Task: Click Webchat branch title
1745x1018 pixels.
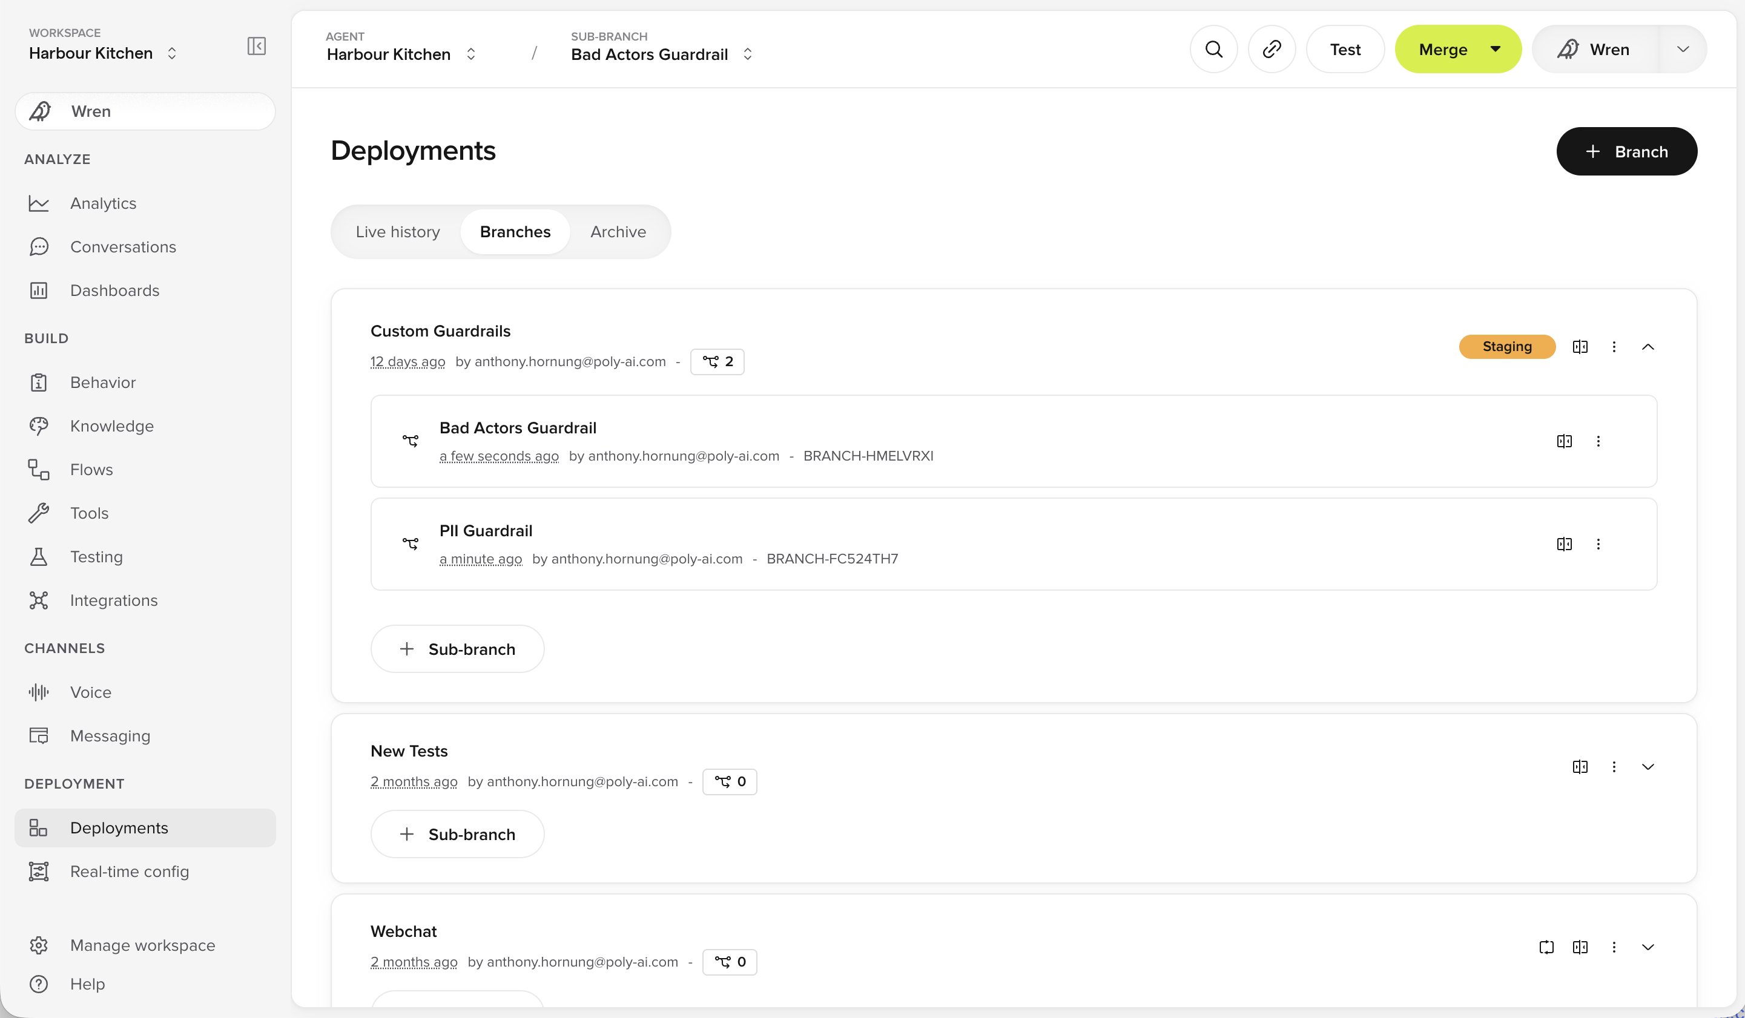Action: pos(403,931)
